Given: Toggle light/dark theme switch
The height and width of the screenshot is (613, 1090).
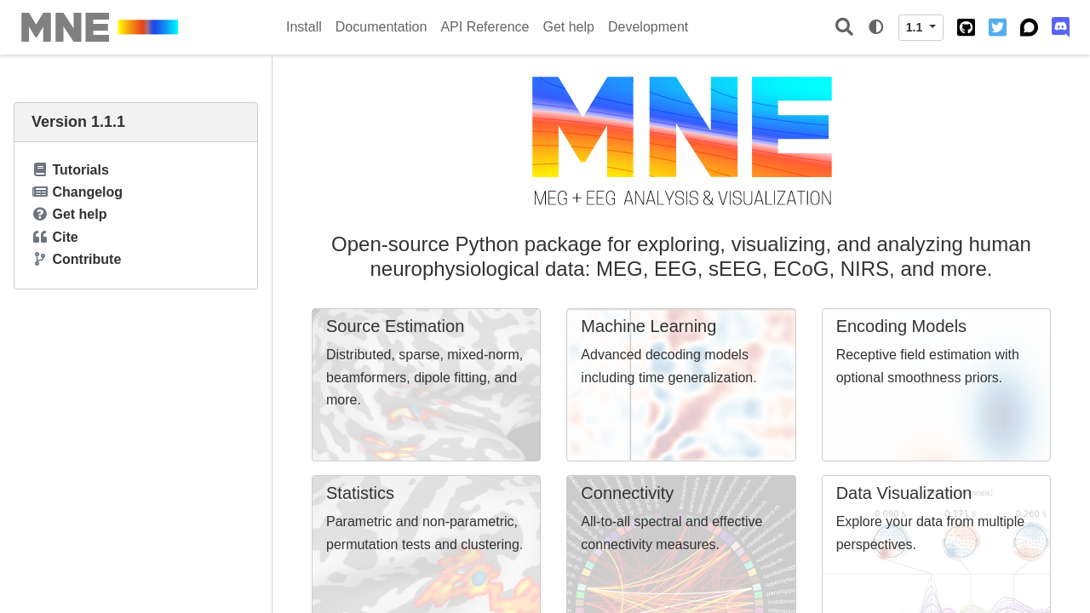Looking at the screenshot, I should coord(876,27).
